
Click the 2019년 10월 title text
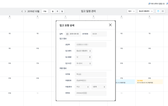coord(33,11)
